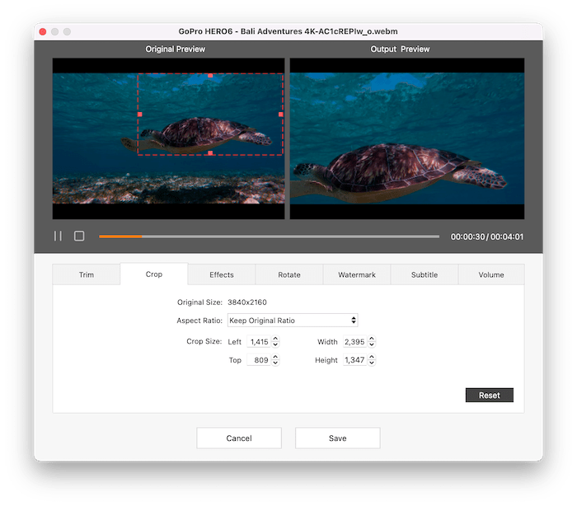Stop the video with the square icon
Image resolution: width=577 pixels, height=506 pixels.
79,236
